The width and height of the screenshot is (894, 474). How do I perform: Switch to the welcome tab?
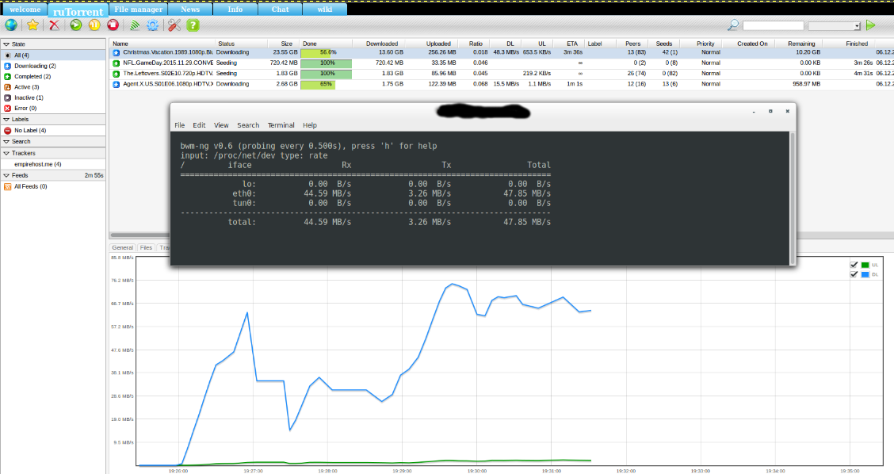(x=25, y=10)
